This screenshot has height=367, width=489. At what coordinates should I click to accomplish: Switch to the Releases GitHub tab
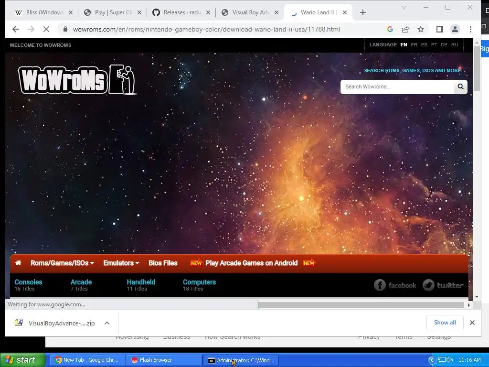(x=181, y=12)
